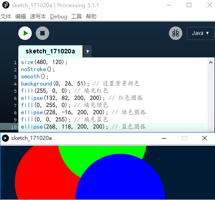Open the 文件 menu
Image resolution: width=215 pixels, height=200 pixels.
[6, 17]
